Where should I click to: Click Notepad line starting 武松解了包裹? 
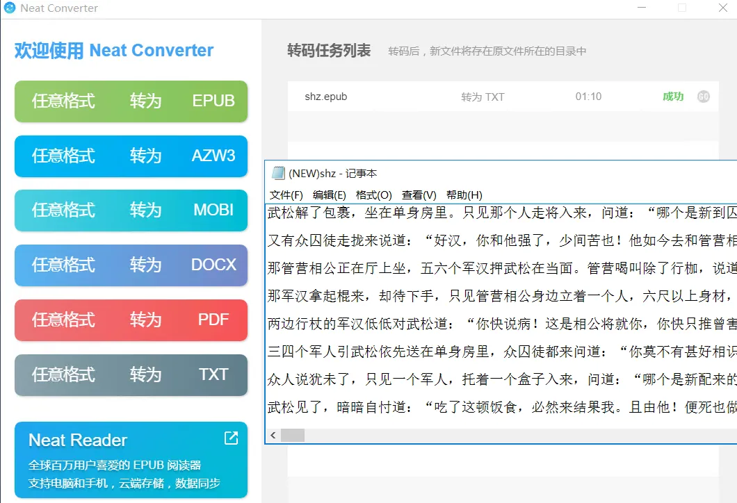[501, 213]
